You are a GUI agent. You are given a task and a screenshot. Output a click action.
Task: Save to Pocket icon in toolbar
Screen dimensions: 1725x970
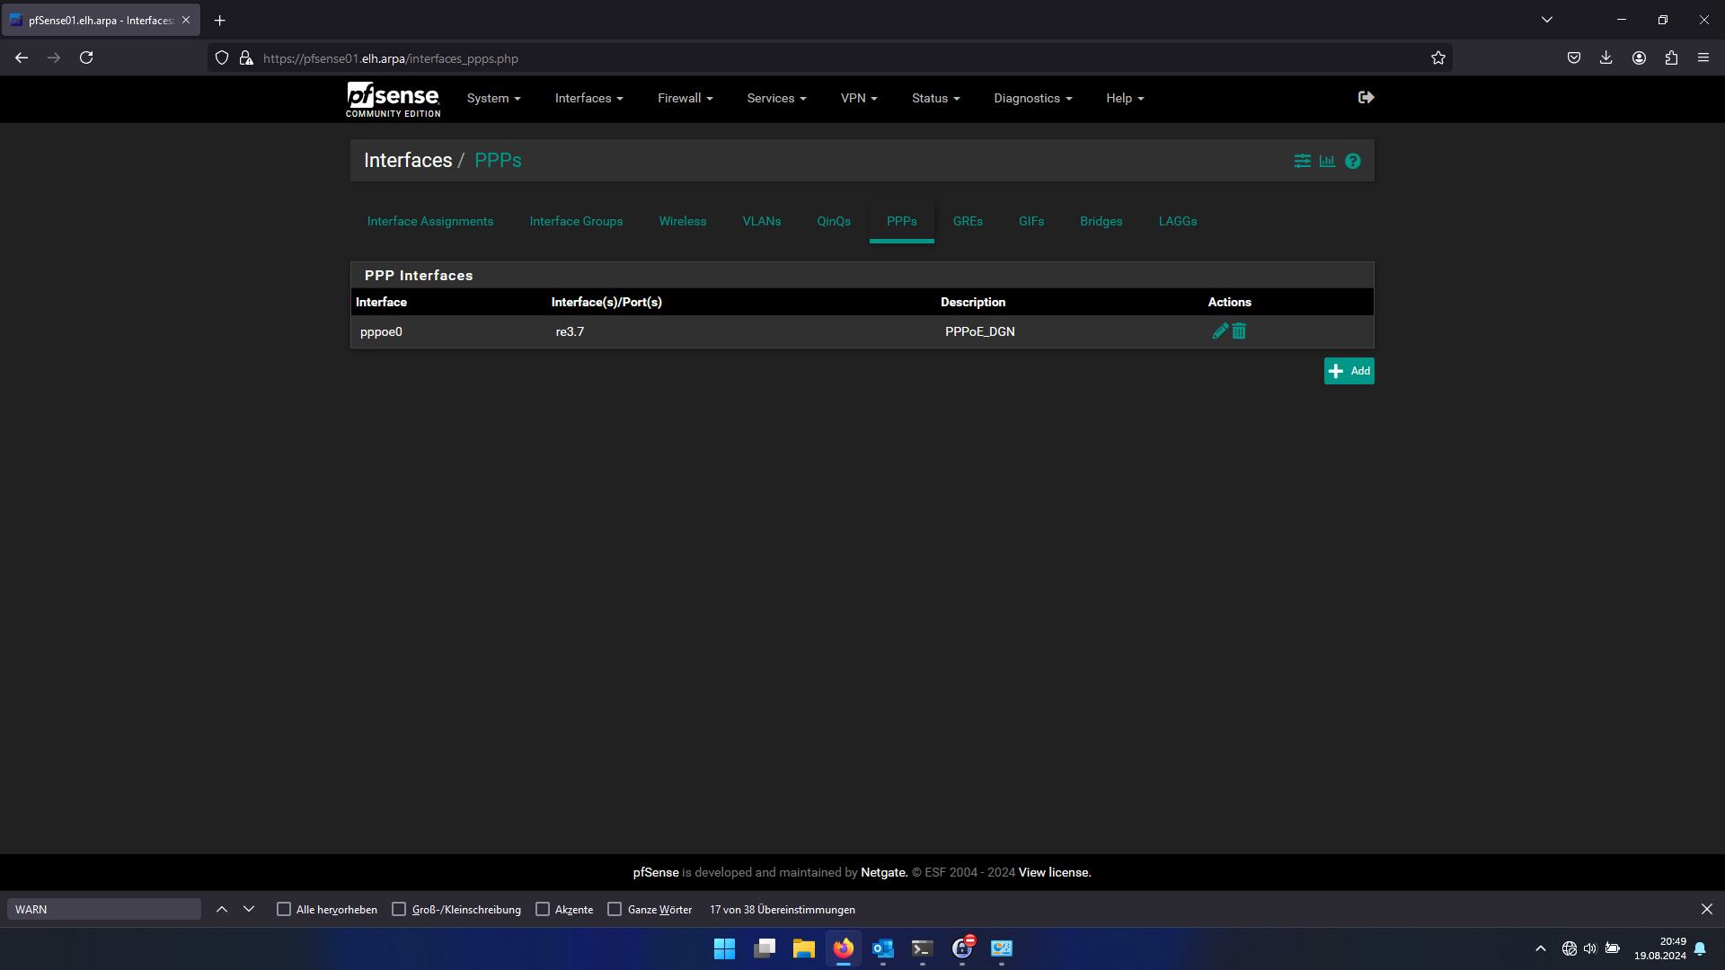point(1574,58)
